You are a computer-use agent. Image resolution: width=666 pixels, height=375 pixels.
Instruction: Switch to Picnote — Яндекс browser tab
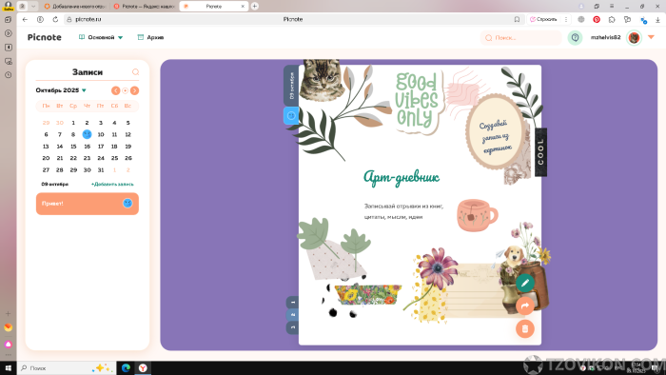(x=145, y=7)
